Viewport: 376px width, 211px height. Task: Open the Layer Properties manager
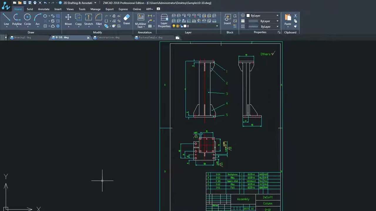(164, 21)
